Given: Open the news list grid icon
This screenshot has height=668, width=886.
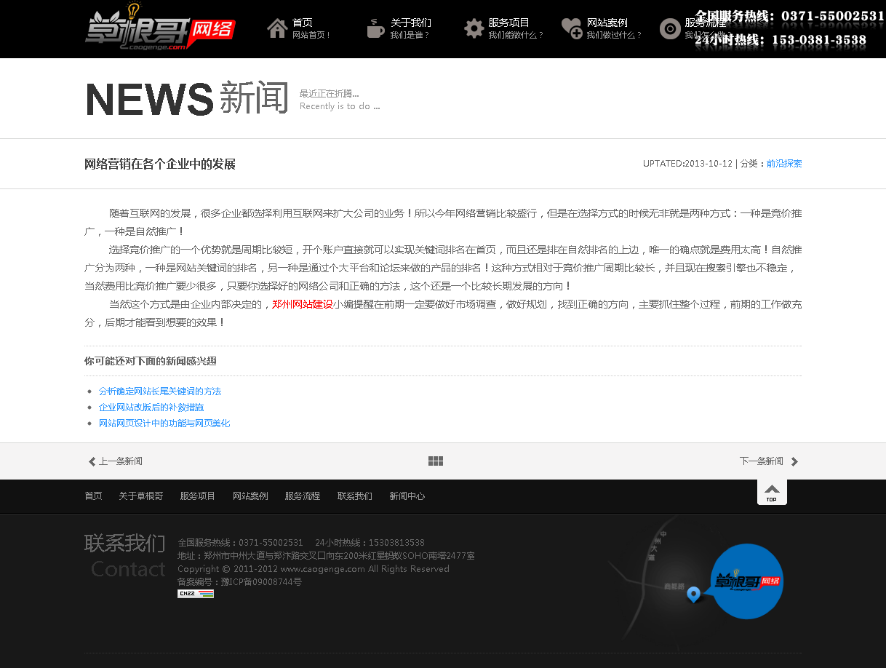Looking at the screenshot, I should (x=436, y=461).
